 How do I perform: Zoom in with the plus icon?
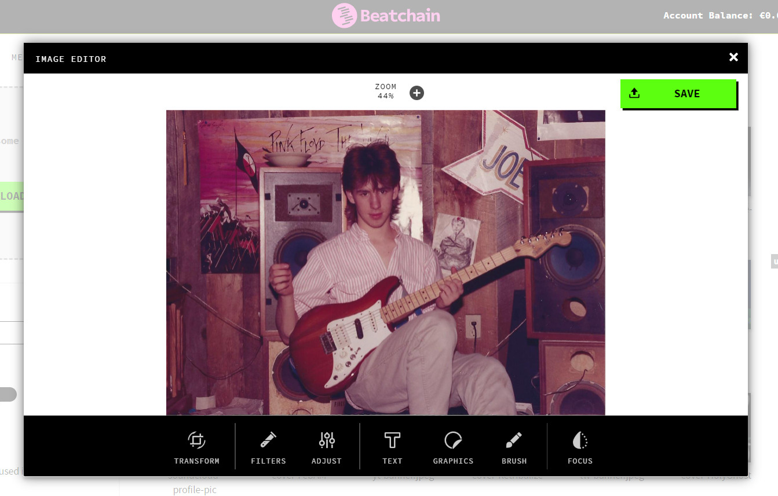(x=417, y=93)
